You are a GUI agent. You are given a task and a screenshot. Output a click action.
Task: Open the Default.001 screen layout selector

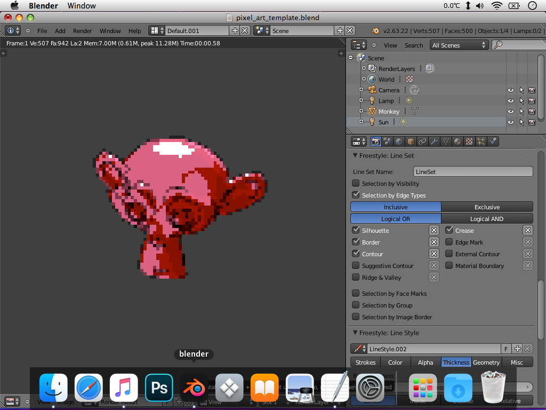coord(156,30)
